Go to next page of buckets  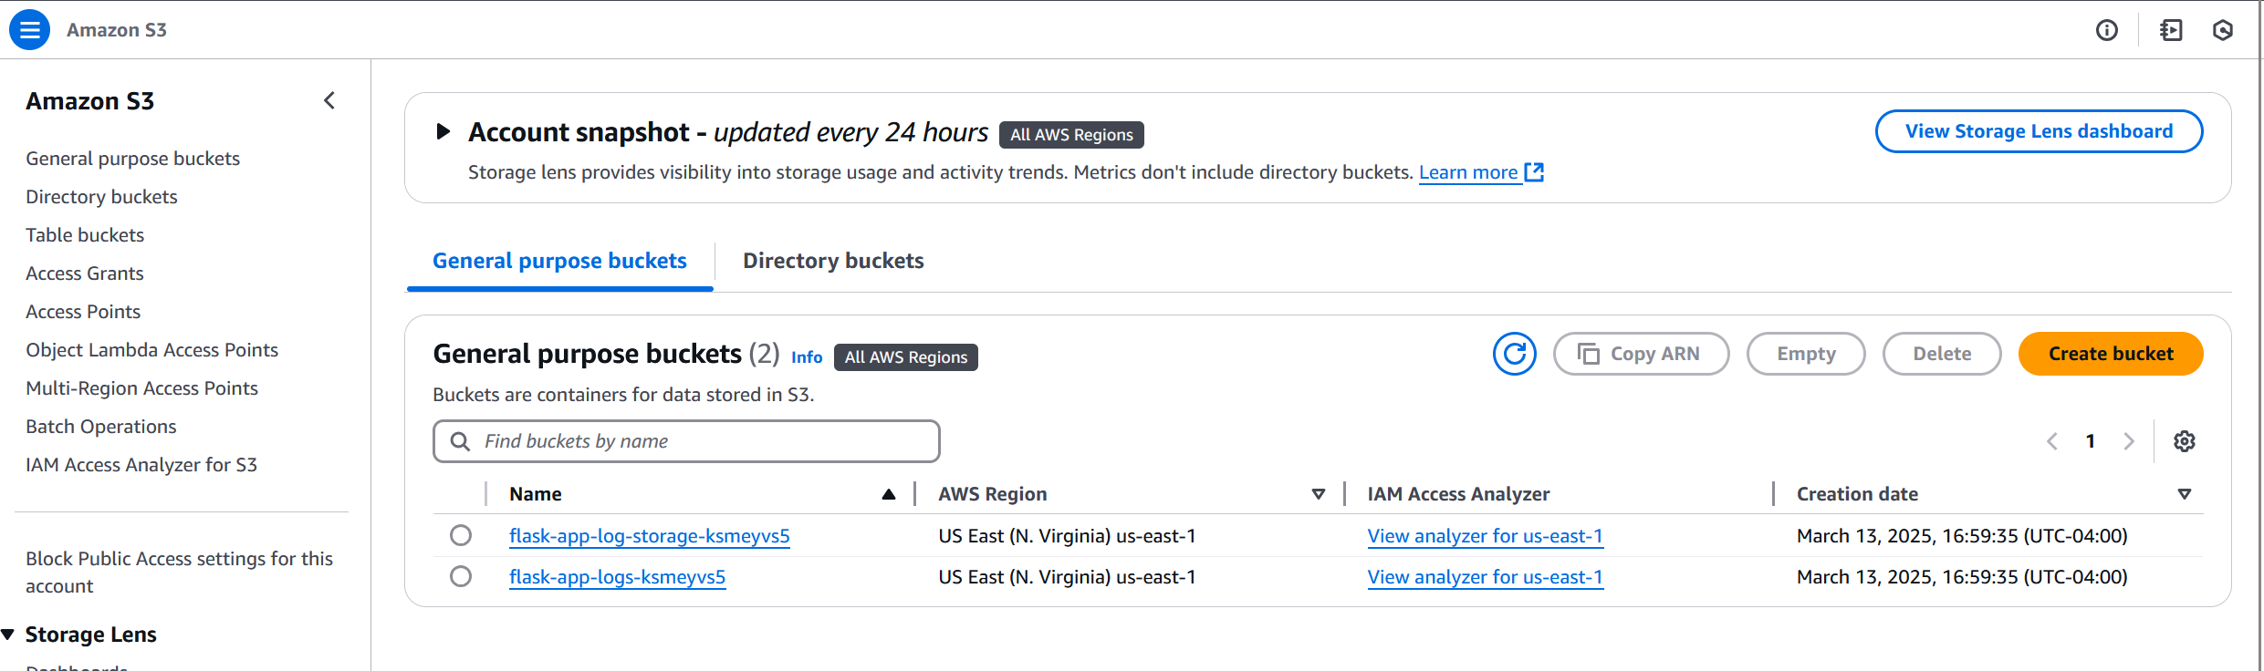(2129, 441)
